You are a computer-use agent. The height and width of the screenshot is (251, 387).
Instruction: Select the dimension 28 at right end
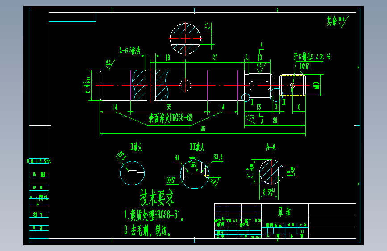[x=275, y=120]
